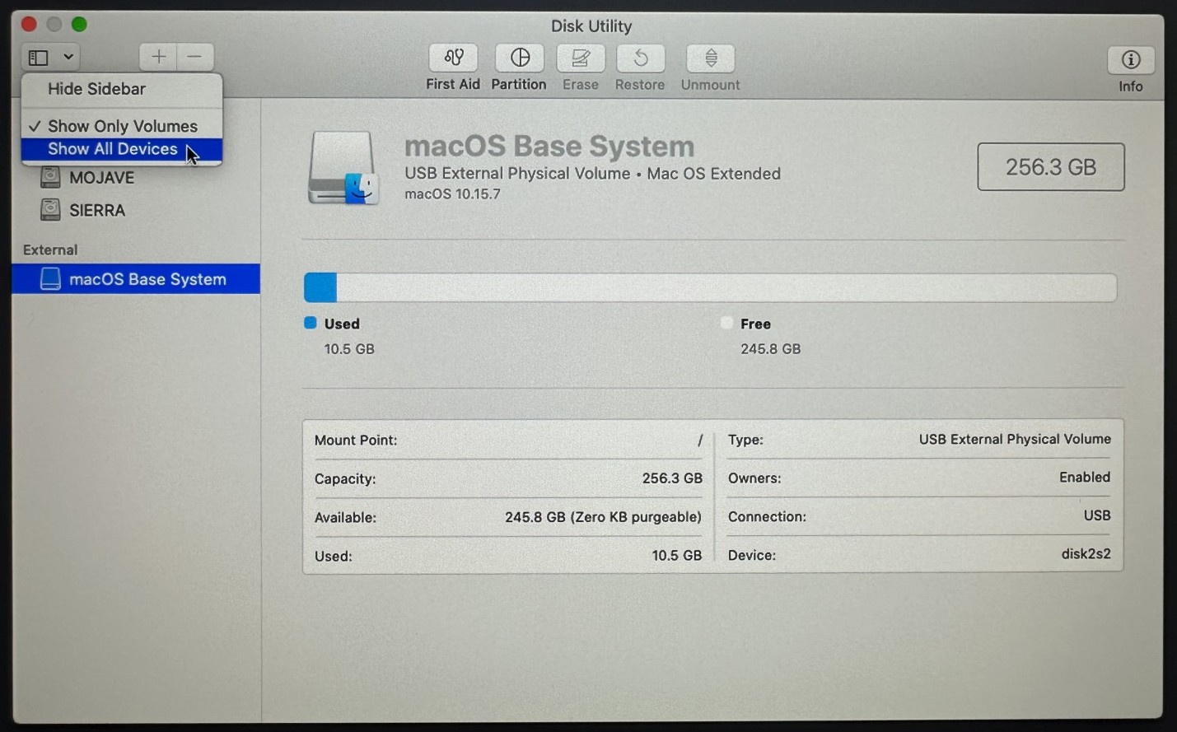Click the First Aid stethoscope icon
The height and width of the screenshot is (732, 1177).
tap(453, 58)
